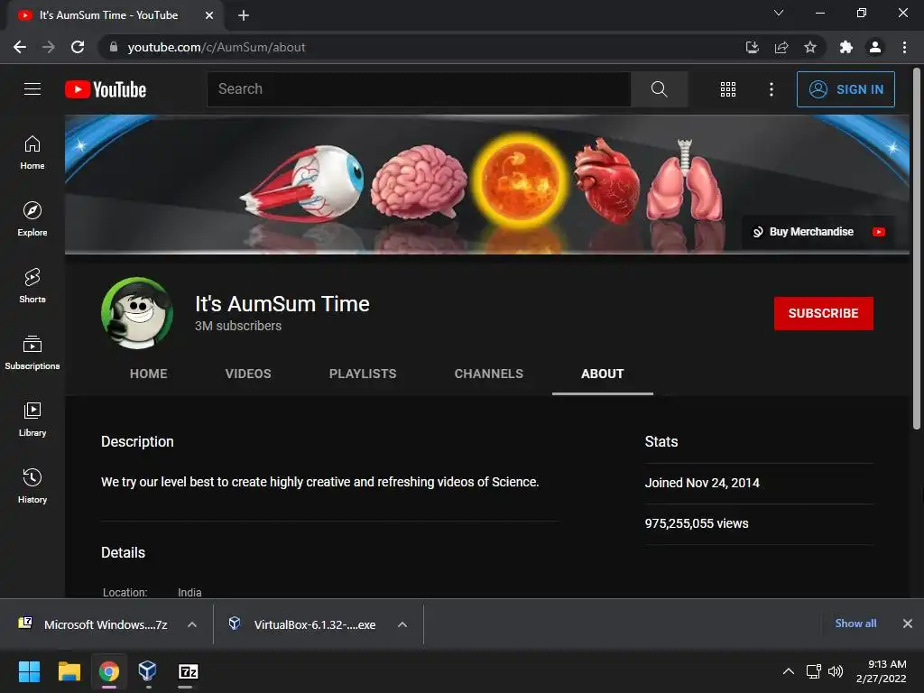Open Chrome profile icon

point(875,47)
